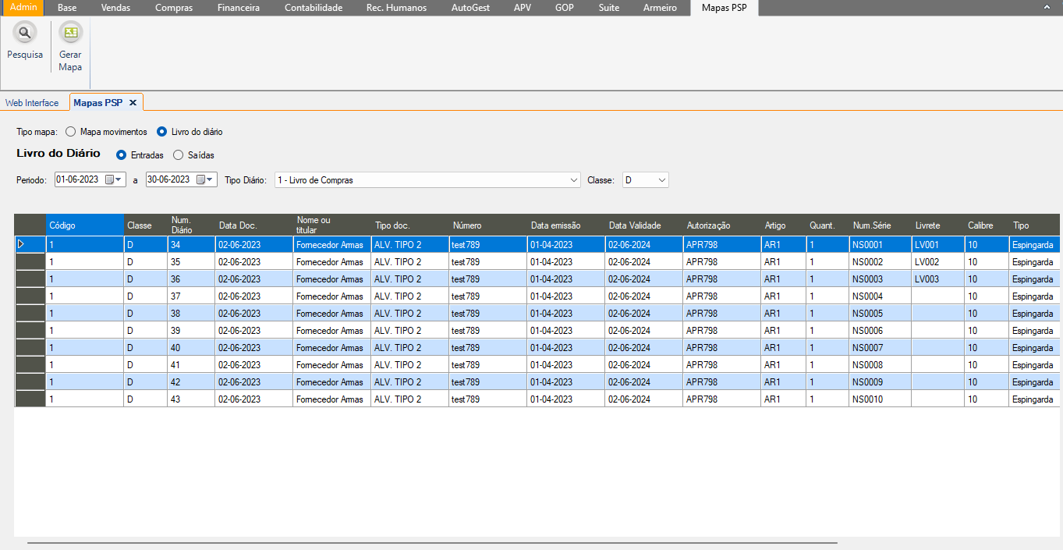Switch to the Web Interface tab
This screenshot has height=550, width=1063.
tap(32, 103)
